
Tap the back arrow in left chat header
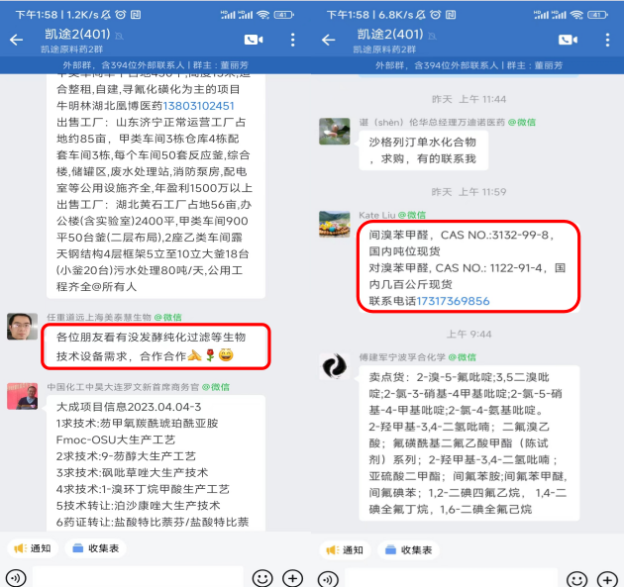(16, 40)
